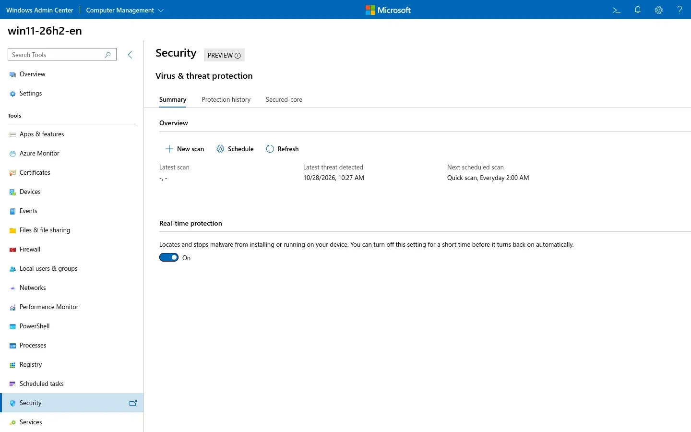Image resolution: width=691 pixels, height=432 pixels.
Task: Open the Registry tool label
Action: [x=31, y=365]
